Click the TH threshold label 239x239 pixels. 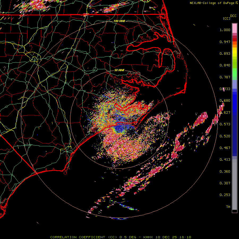[228, 207]
